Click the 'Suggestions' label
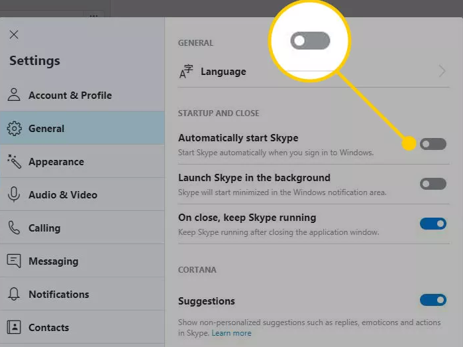The image size is (463, 347). tap(207, 301)
